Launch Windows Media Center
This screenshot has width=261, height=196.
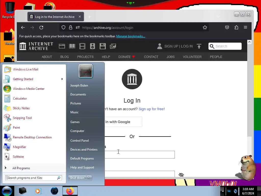click(x=34, y=89)
